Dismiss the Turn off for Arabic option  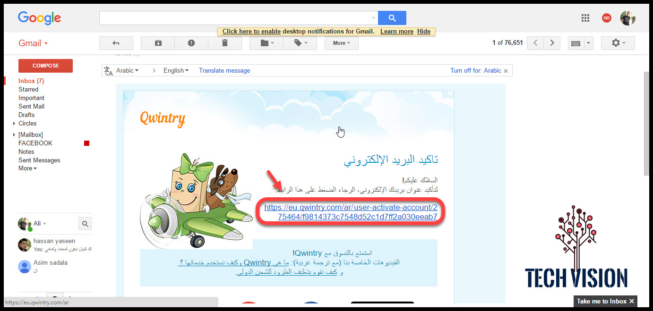506,71
